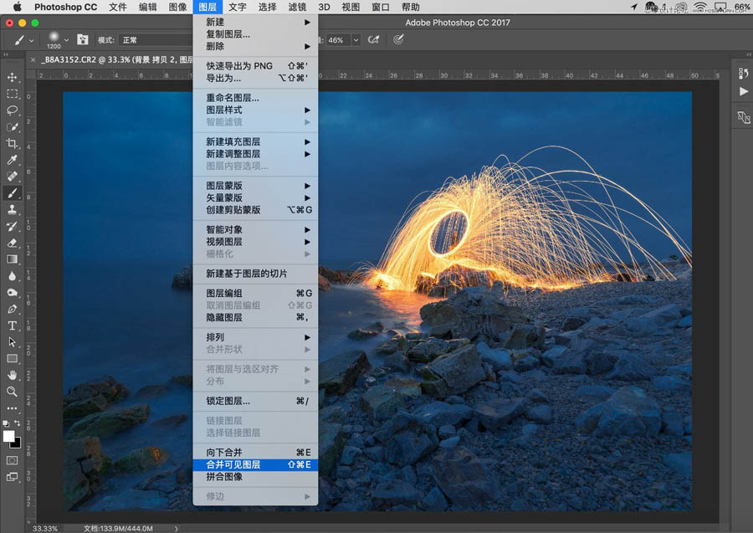
Task: Choose the Horizontal Type tool
Action: 13,326
